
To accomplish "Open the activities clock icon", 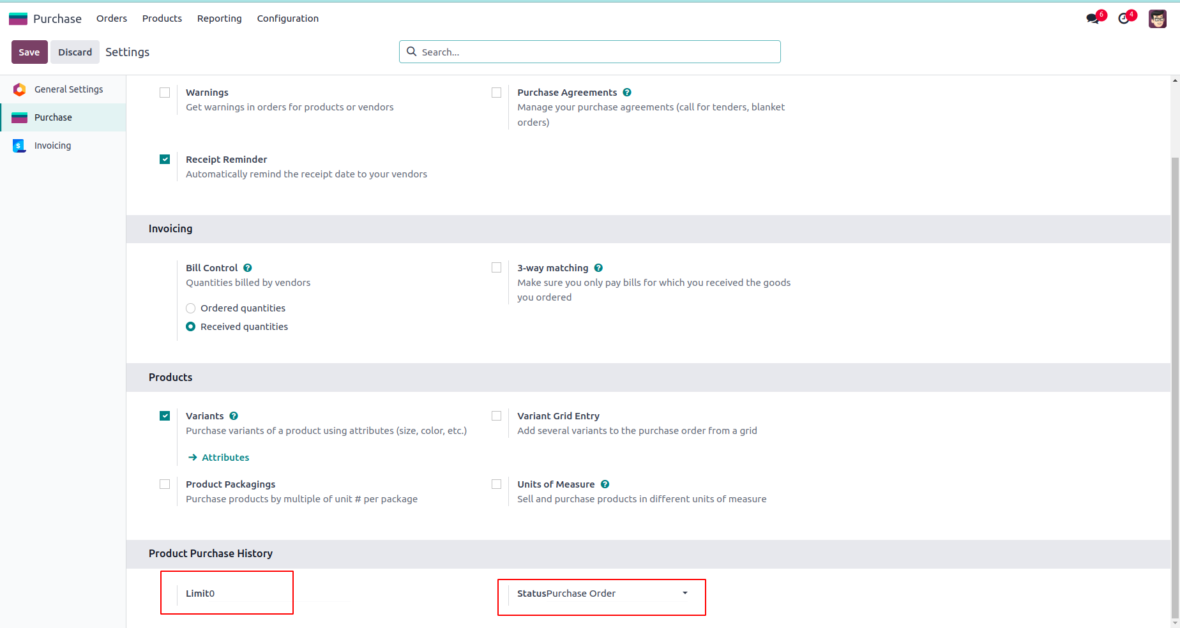I will (1124, 19).
